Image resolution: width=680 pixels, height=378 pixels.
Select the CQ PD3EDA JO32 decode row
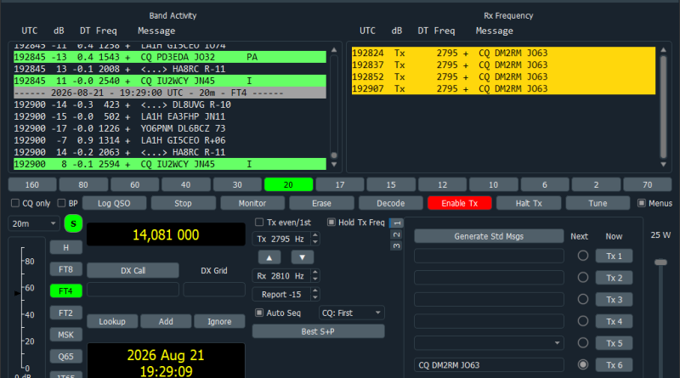click(170, 57)
